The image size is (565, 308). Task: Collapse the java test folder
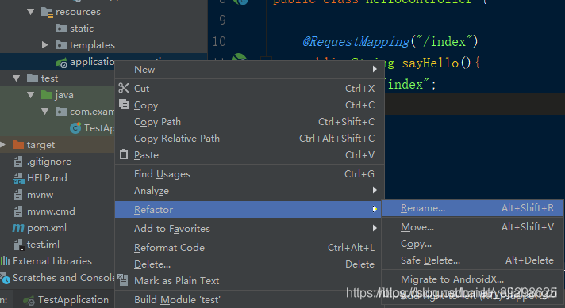(x=31, y=95)
